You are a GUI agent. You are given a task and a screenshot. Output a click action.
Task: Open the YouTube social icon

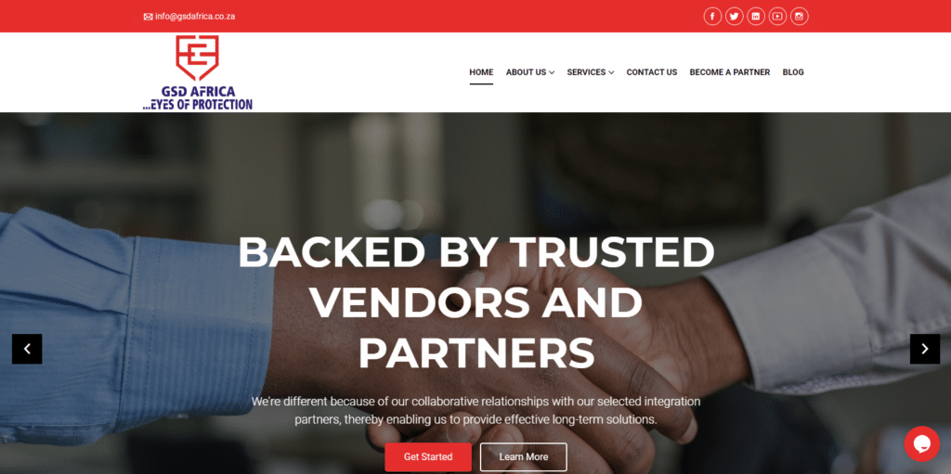777,17
